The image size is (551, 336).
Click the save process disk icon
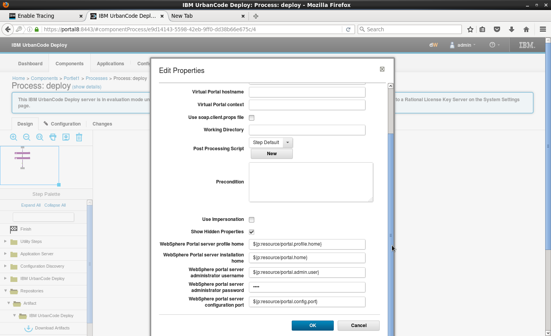66,137
